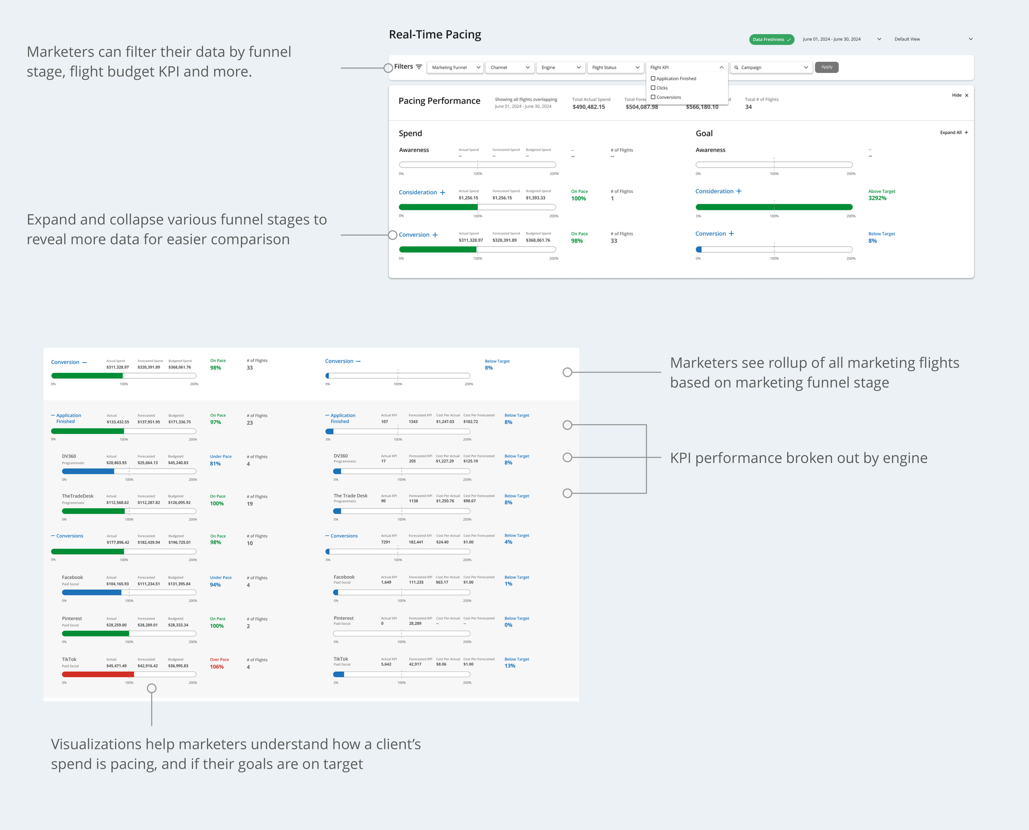Open the Channel filter dropdown

510,68
